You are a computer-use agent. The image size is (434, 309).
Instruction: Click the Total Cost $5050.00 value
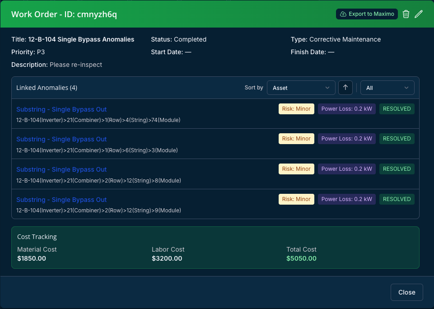[301, 258]
